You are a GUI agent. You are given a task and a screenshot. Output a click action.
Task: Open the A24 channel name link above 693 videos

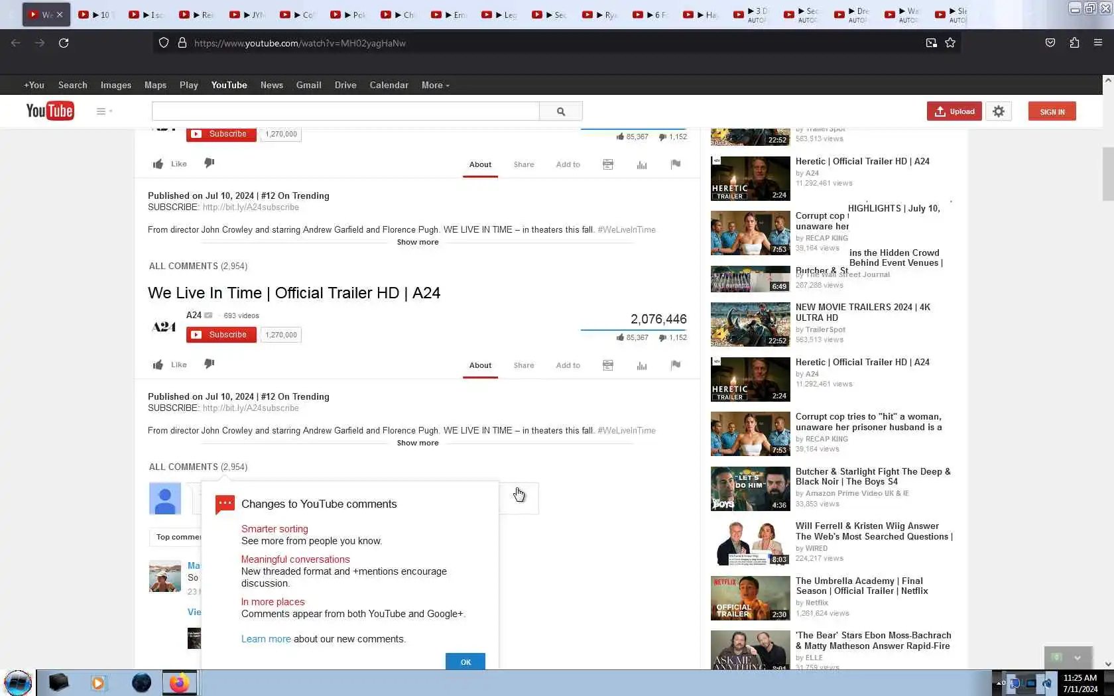click(x=194, y=315)
